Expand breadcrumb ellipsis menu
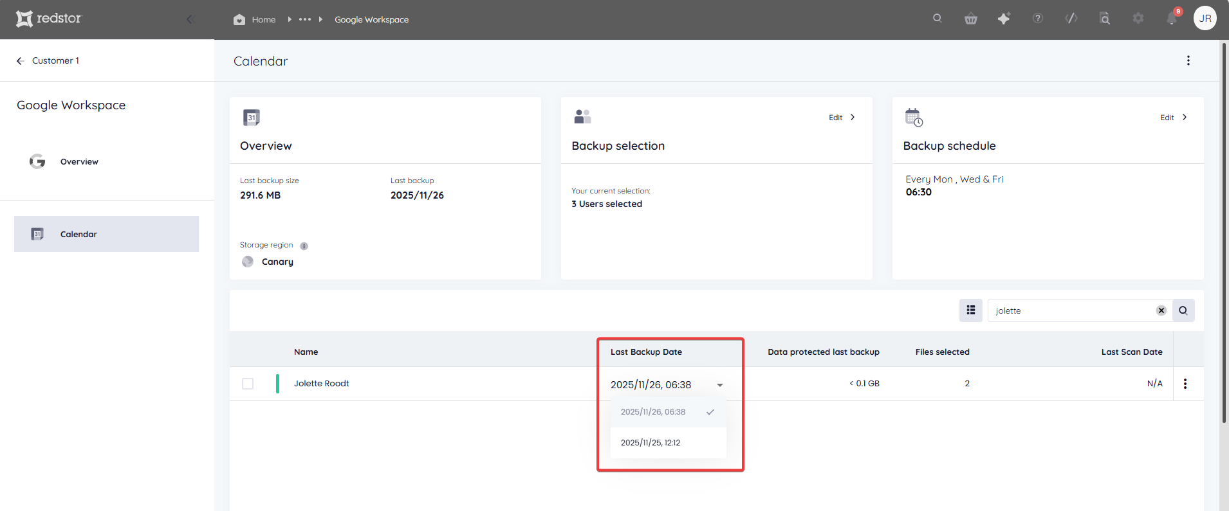1229x511 pixels. click(x=305, y=19)
